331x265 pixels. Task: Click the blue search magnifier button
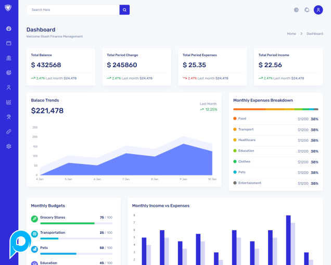(x=124, y=9)
